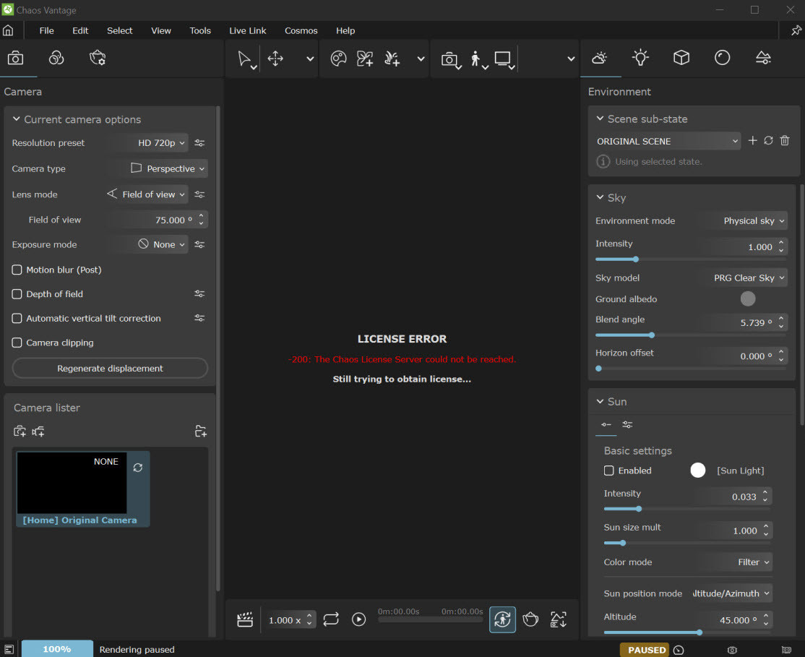Viewport: 805px width, 657px height.
Task: Open tilt correction settings icon
Action: [x=199, y=318]
